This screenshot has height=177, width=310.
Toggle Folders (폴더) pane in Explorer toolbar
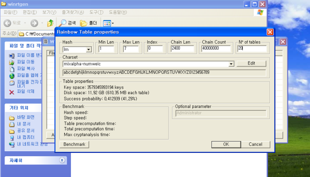click(88, 23)
